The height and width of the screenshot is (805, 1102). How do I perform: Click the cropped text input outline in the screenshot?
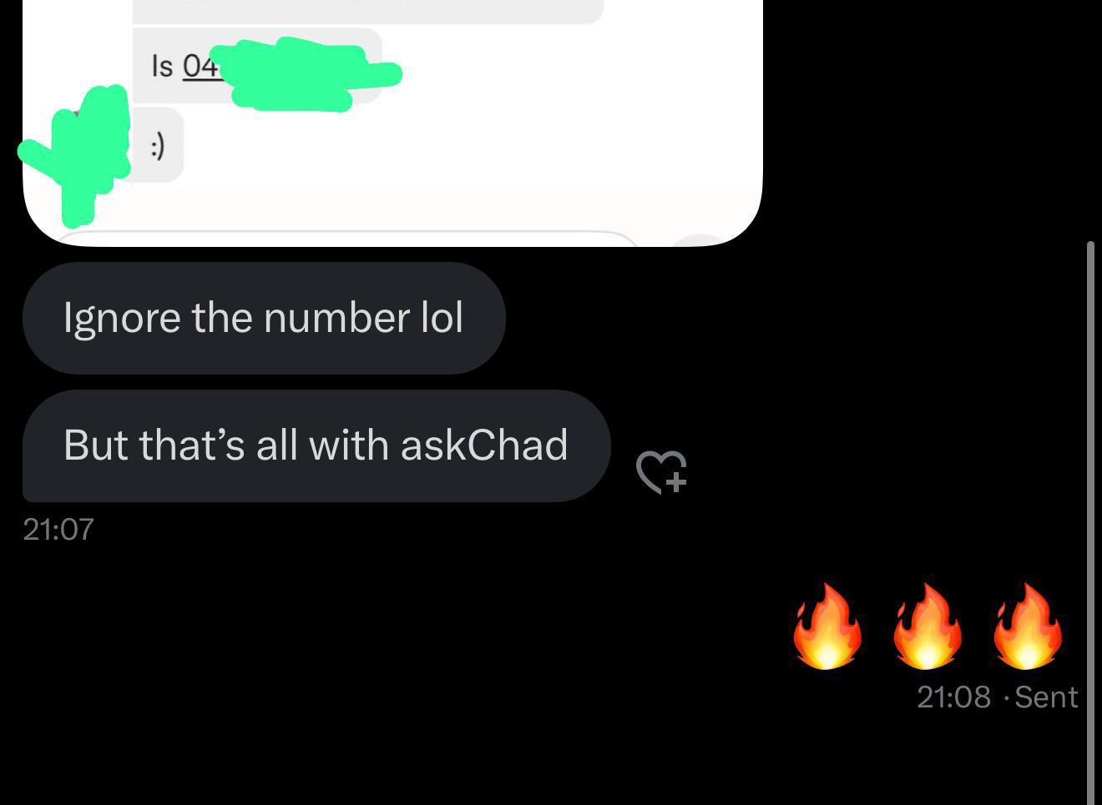pyautogui.click(x=346, y=238)
